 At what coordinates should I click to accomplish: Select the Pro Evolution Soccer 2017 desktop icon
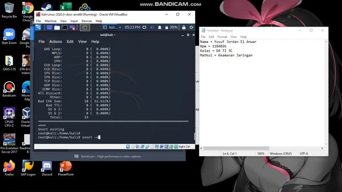coord(9,143)
